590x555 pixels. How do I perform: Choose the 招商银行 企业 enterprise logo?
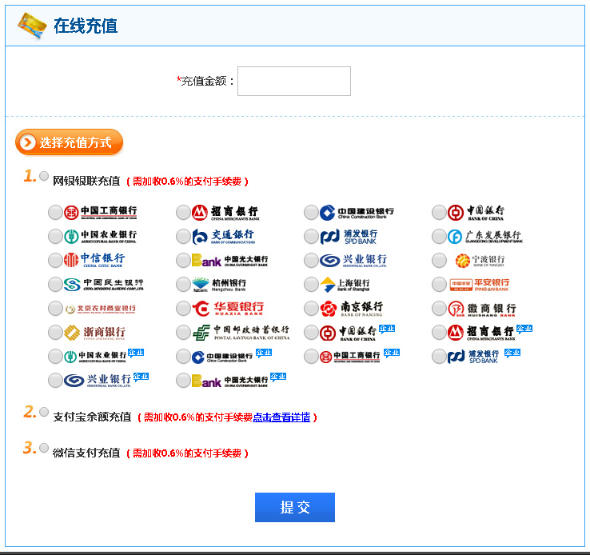click(489, 333)
